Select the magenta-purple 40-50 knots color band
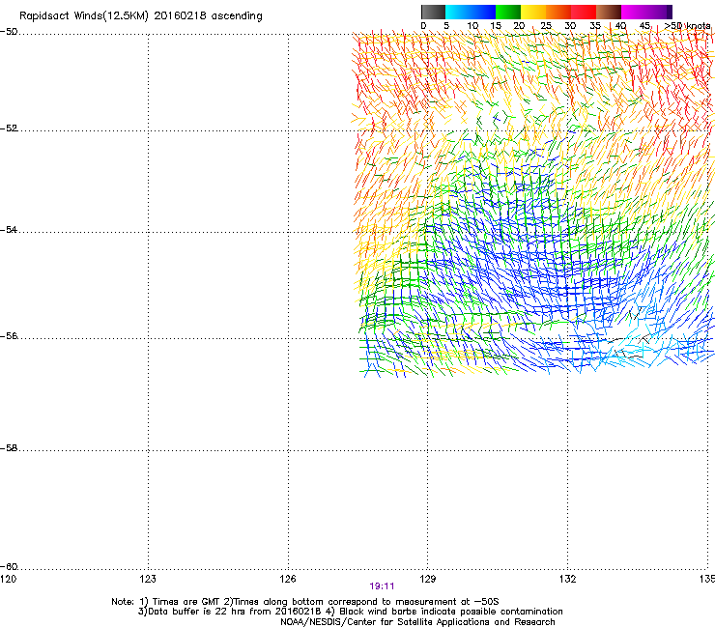This screenshot has width=715, height=628. pyautogui.click(x=646, y=12)
